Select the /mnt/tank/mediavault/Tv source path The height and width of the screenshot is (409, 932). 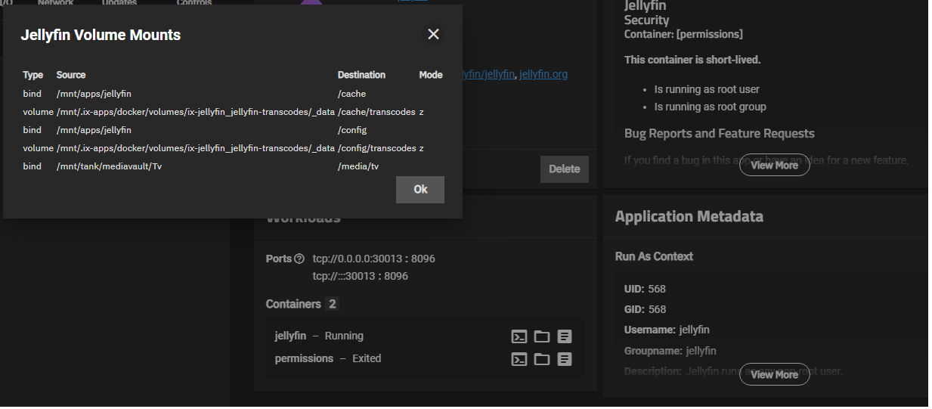point(110,166)
